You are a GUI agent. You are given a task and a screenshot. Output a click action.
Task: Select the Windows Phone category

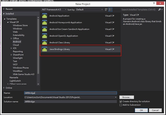click(x=21, y=68)
